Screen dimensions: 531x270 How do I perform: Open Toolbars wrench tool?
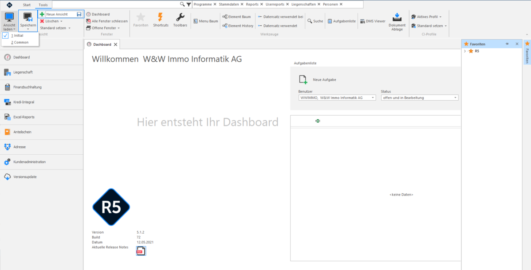pos(180,20)
